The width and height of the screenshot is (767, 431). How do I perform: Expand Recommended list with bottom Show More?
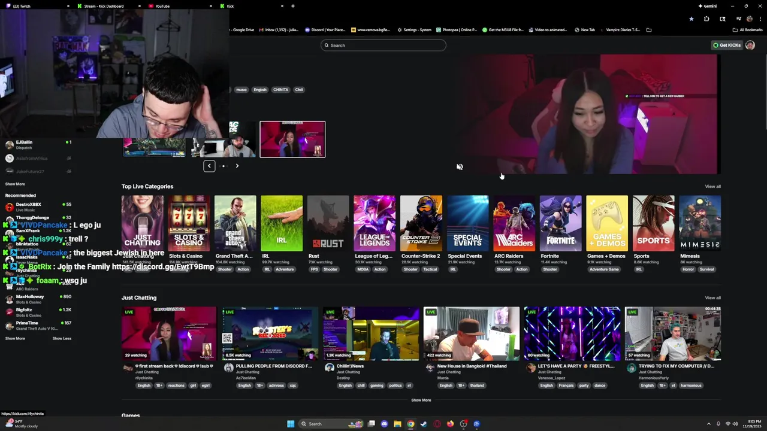pos(15,338)
